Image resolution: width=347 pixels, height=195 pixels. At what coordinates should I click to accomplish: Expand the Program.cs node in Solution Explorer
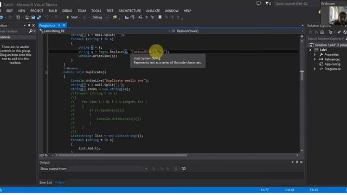click(x=314, y=69)
